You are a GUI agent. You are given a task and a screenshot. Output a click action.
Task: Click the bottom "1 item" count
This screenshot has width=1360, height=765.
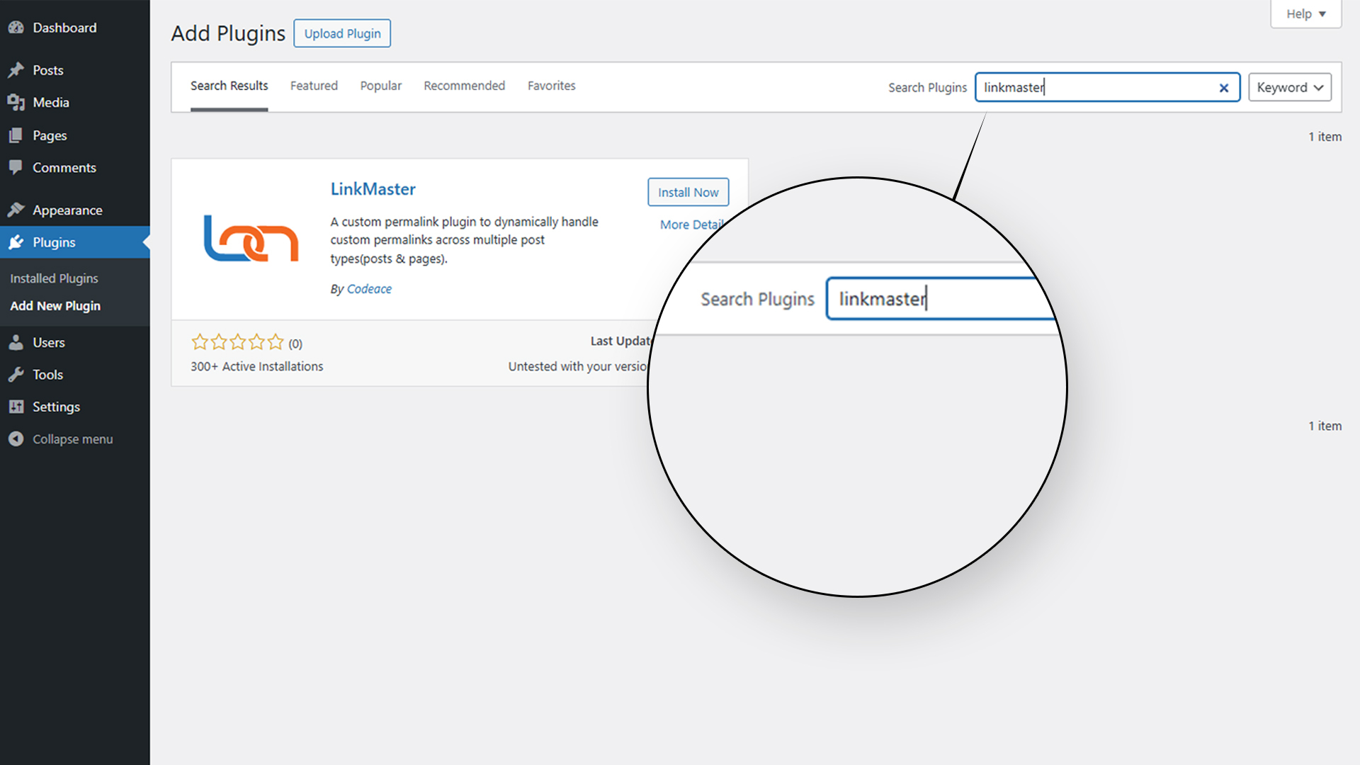pyautogui.click(x=1325, y=426)
